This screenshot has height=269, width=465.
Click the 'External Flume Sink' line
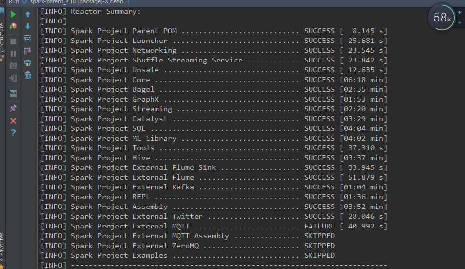coord(214,168)
